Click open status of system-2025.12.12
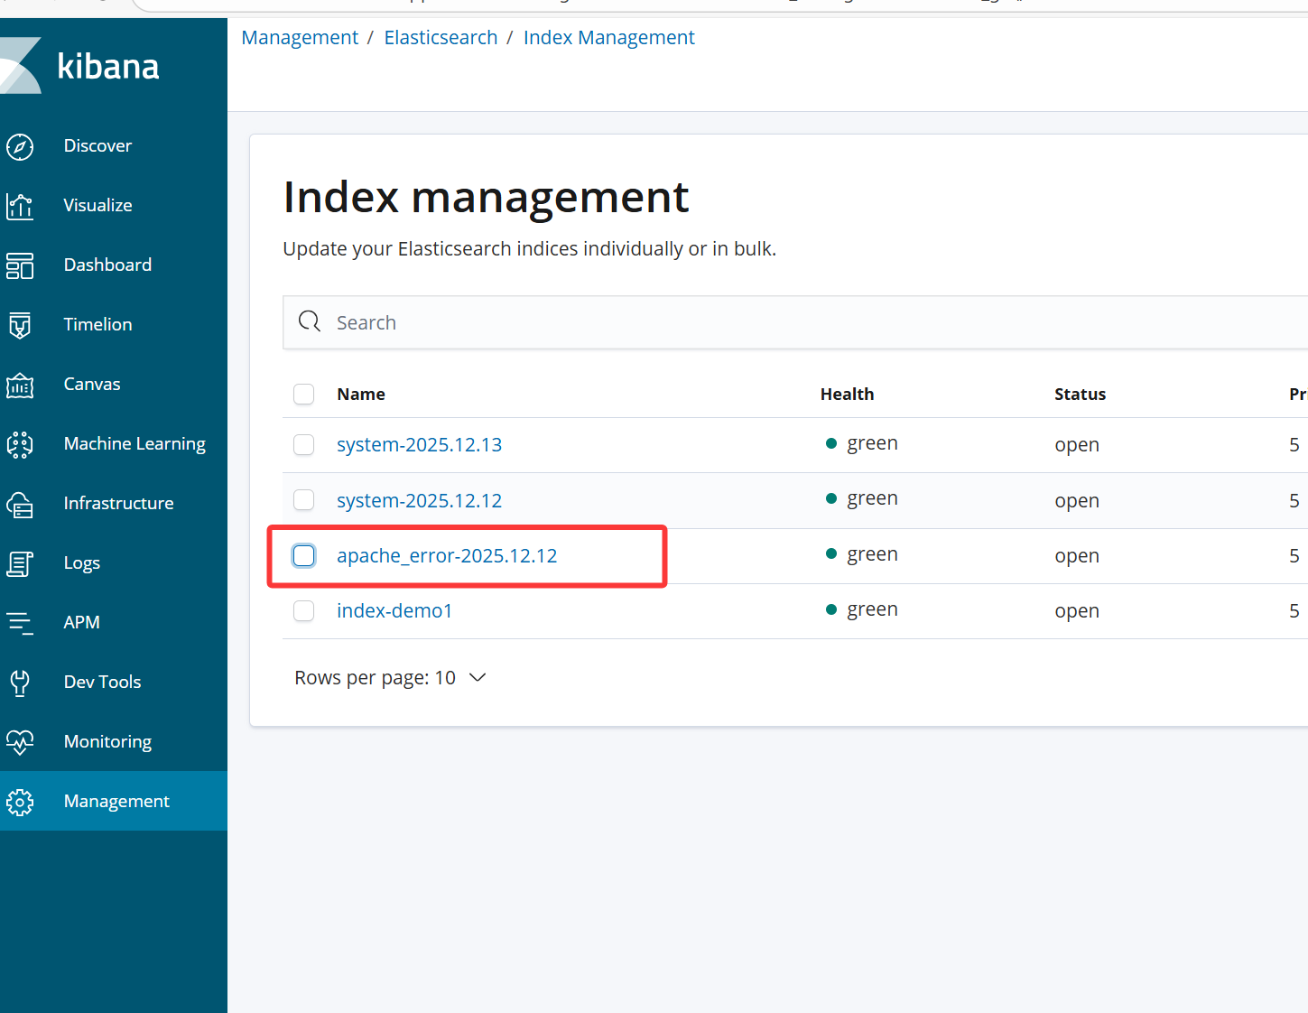This screenshot has height=1013, width=1308. click(x=1077, y=501)
